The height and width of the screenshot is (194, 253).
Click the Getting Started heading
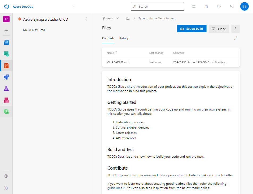coord(122,102)
